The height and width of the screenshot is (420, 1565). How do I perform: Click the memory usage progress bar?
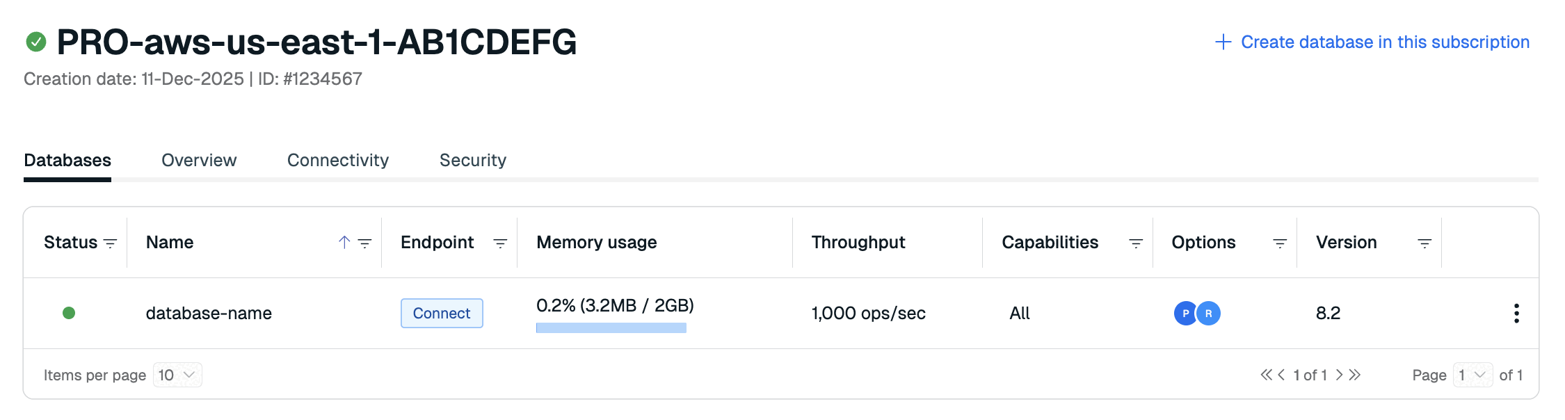(611, 328)
